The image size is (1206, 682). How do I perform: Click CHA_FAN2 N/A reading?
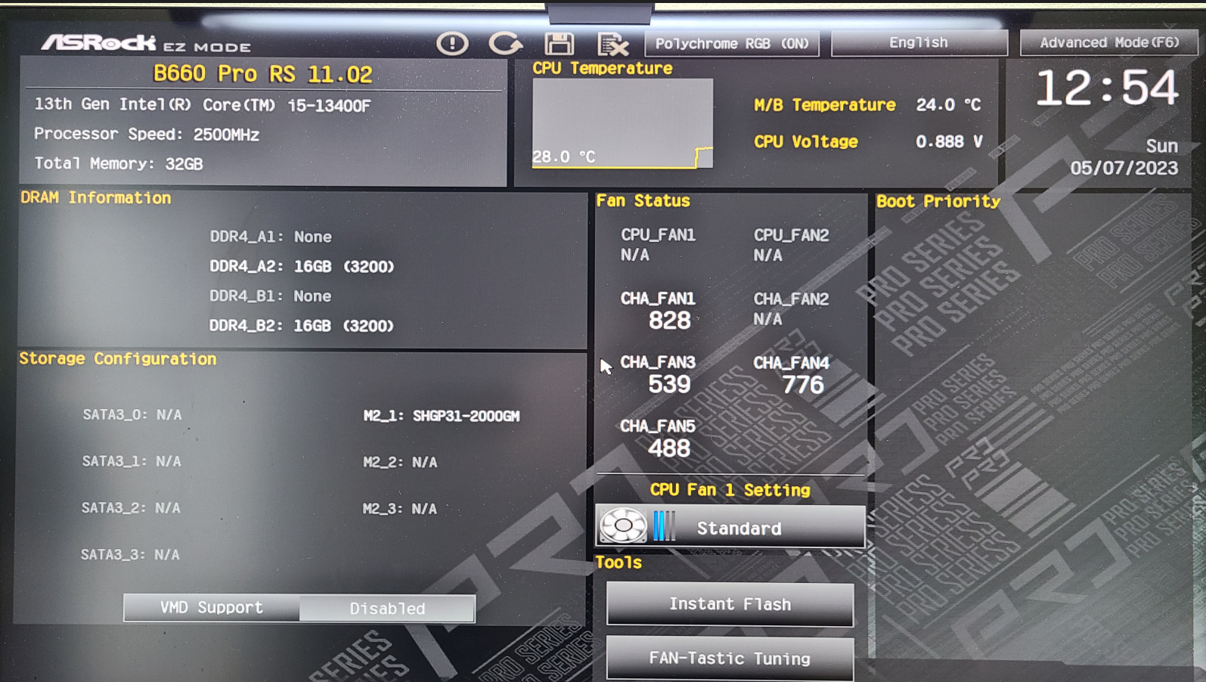[791, 309]
